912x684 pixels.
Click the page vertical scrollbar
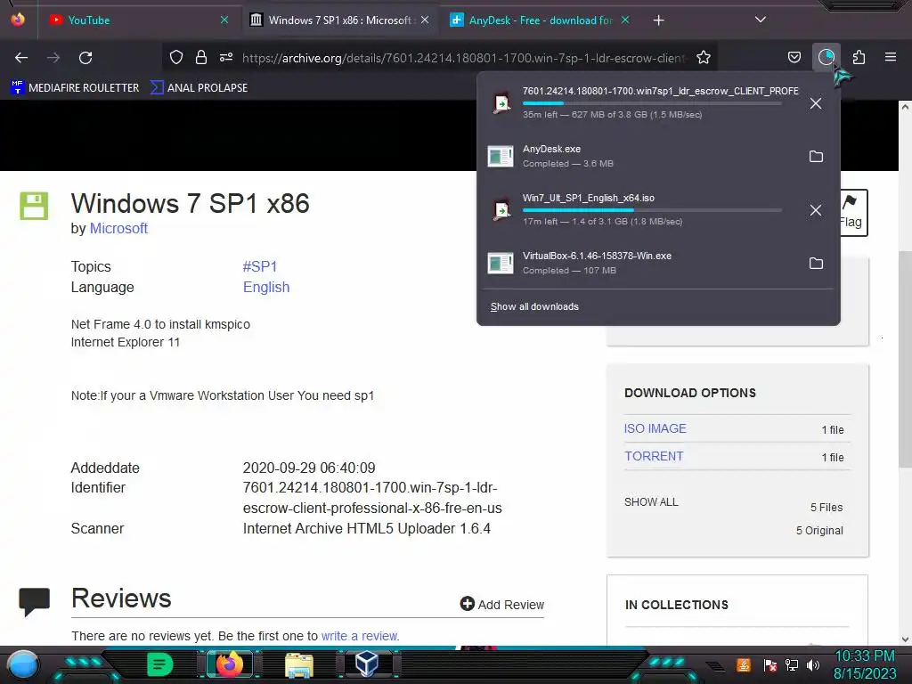tap(905, 360)
